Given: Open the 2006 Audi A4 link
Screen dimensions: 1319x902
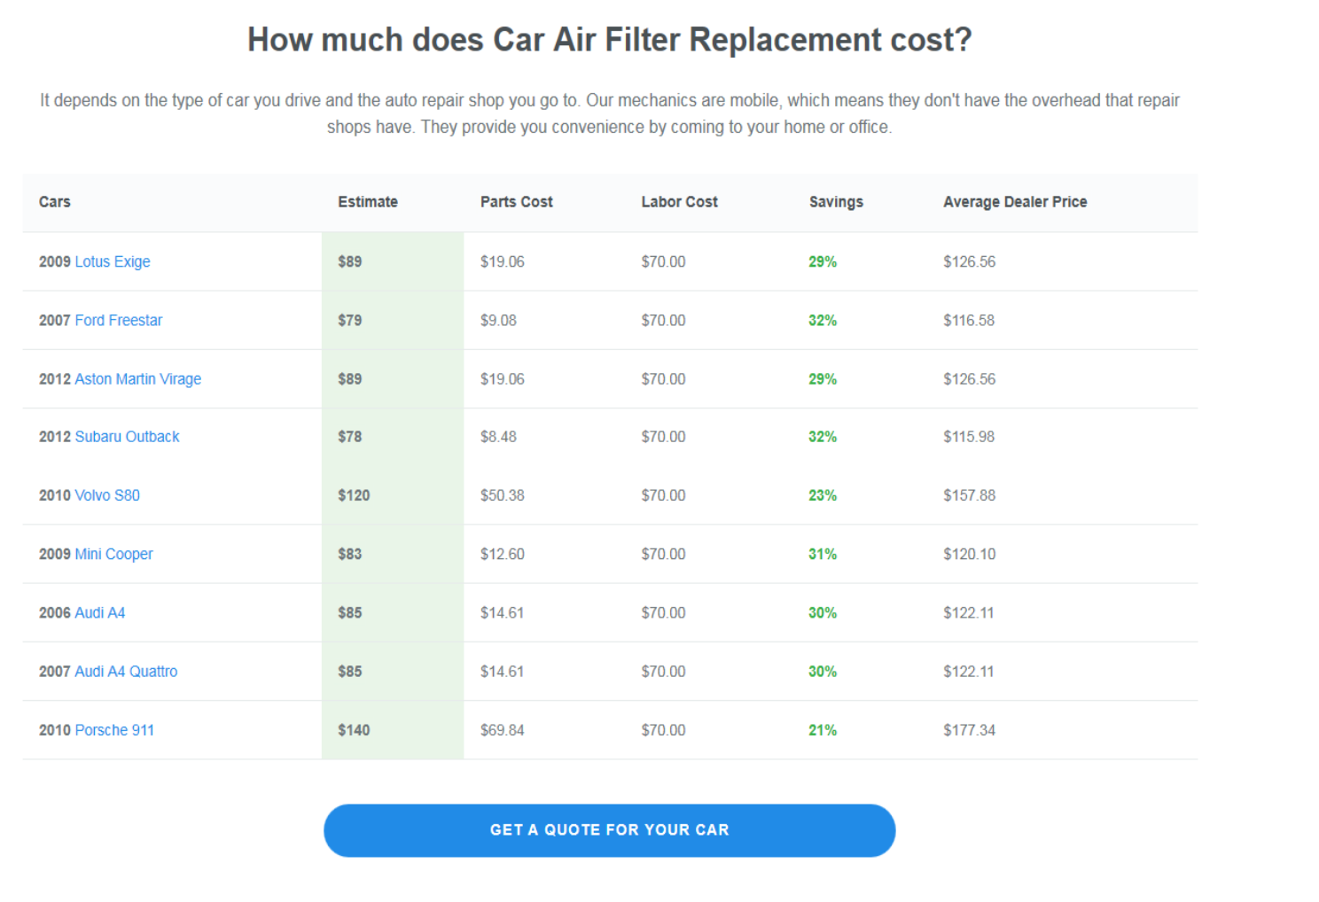Looking at the screenshot, I should 100,612.
